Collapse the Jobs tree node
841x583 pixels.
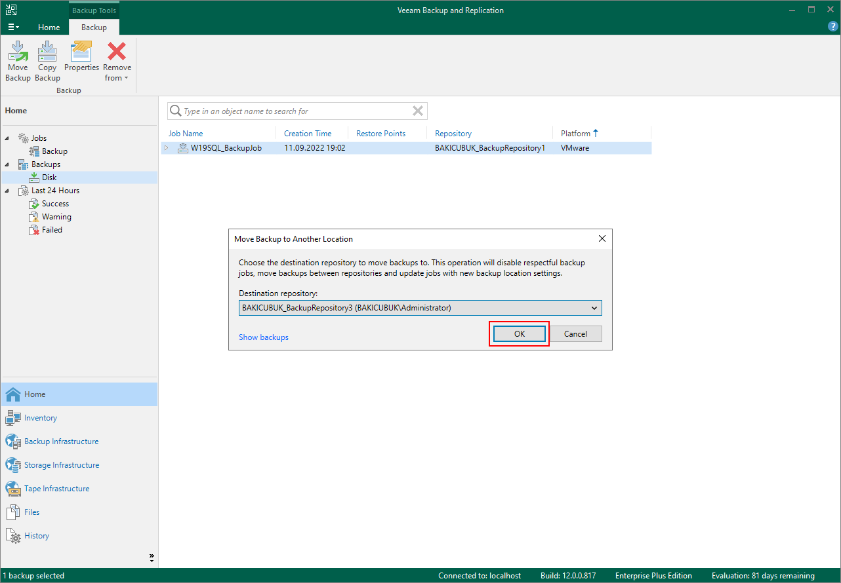click(7, 138)
